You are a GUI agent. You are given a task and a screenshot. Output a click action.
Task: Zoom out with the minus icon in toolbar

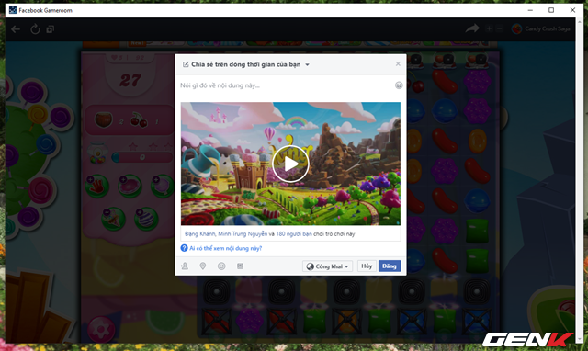[500, 28]
